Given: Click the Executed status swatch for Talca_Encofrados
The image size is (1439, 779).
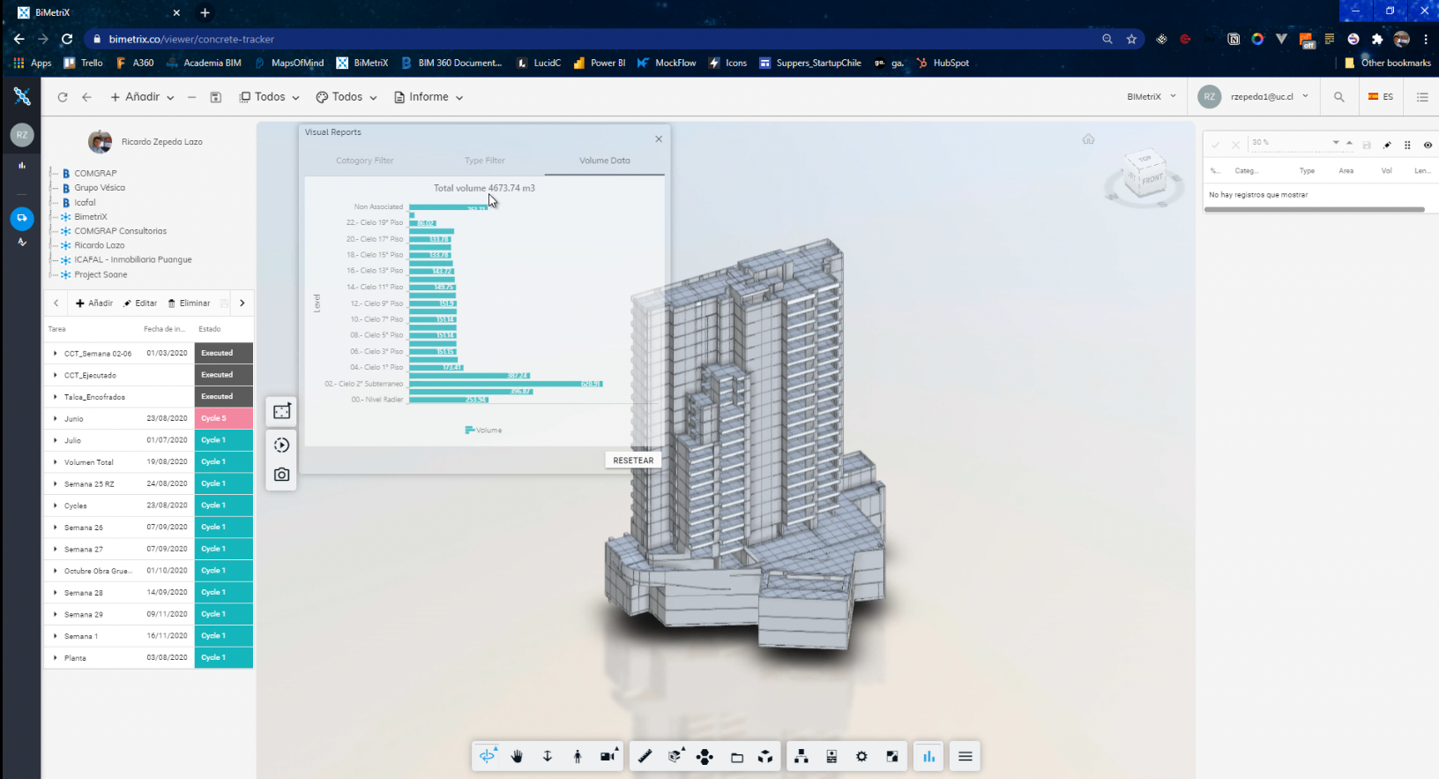Looking at the screenshot, I should point(224,397).
